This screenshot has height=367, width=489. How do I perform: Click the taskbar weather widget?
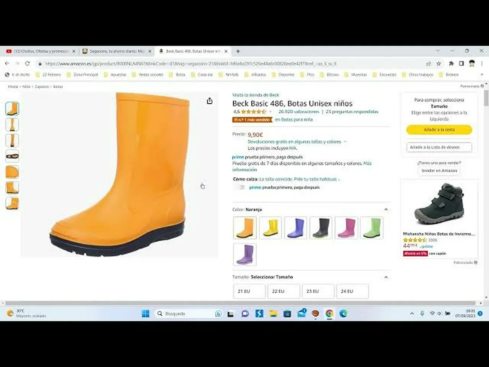[27, 313]
